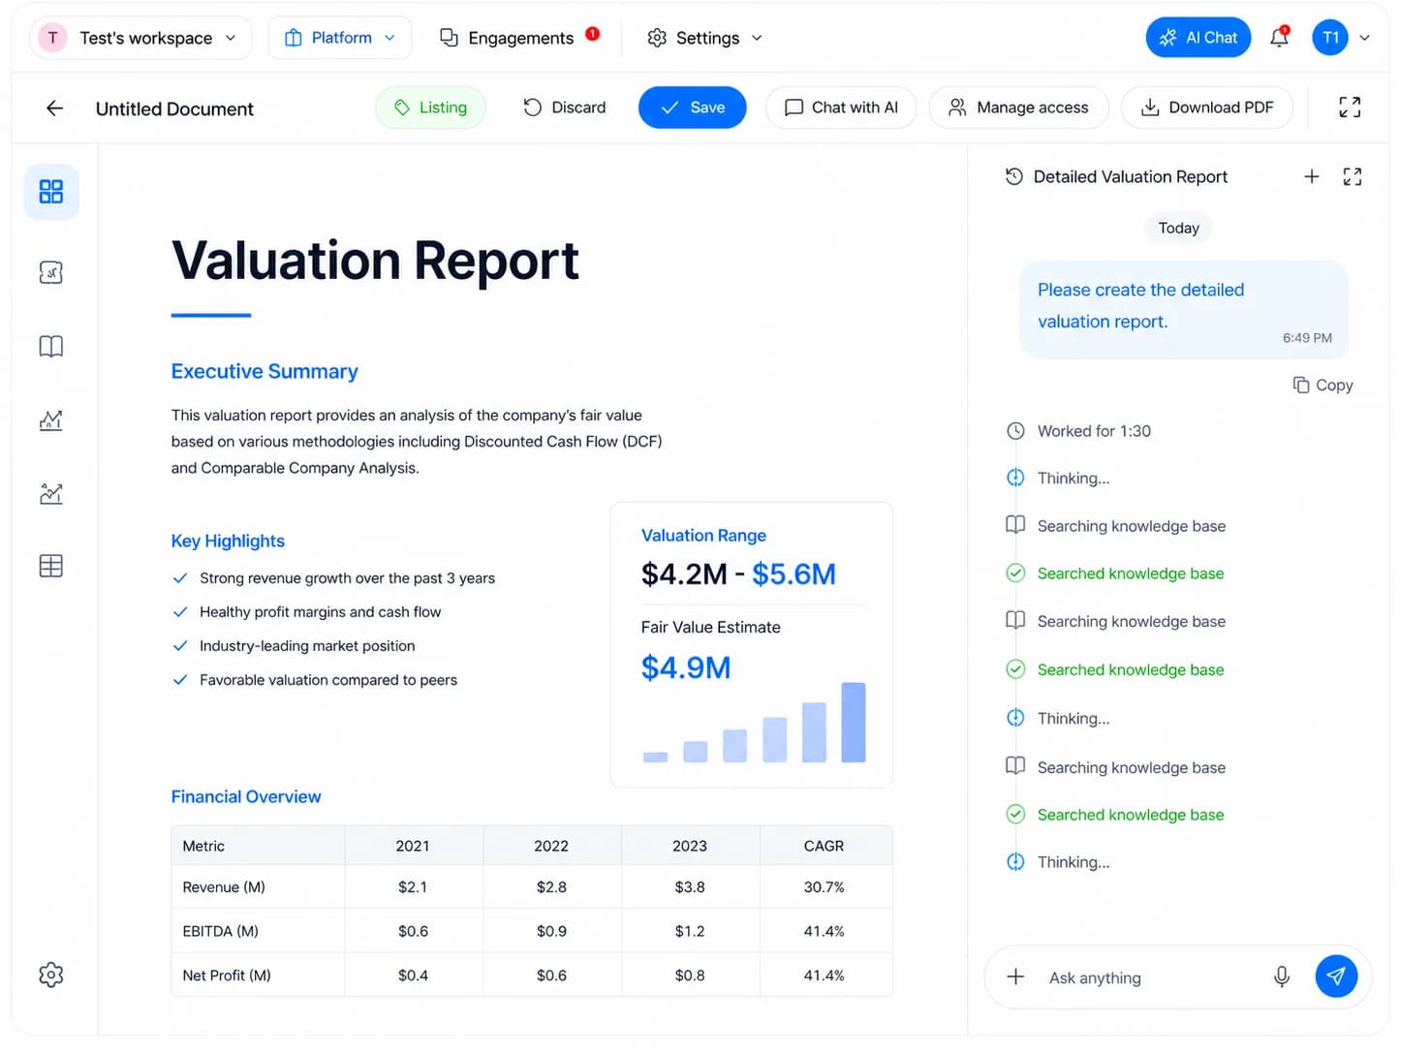Expand the Detailed Valuation Report chat panel

[1353, 176]
